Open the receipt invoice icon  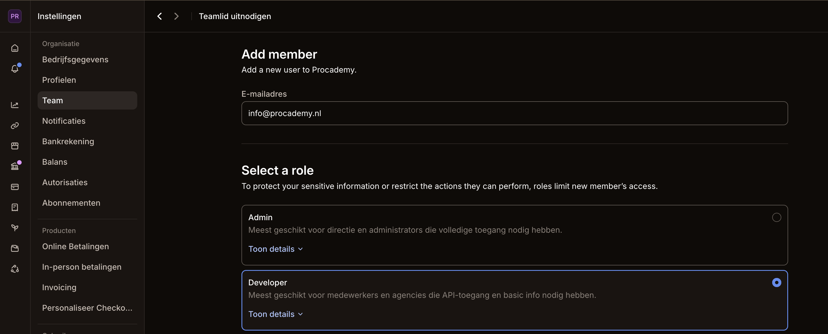15,207
